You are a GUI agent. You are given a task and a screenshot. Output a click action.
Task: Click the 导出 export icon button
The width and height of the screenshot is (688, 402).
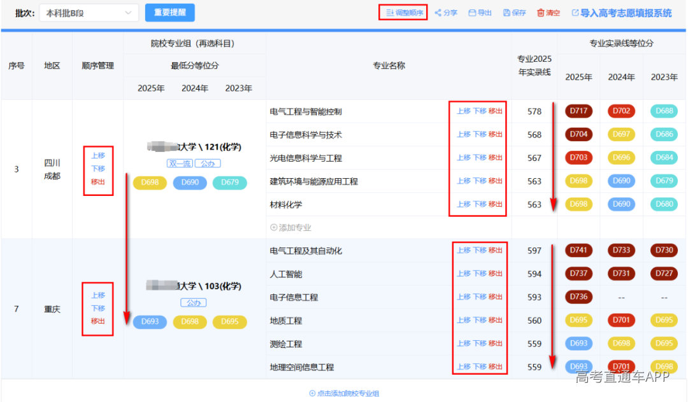click(x=480, y=13)
